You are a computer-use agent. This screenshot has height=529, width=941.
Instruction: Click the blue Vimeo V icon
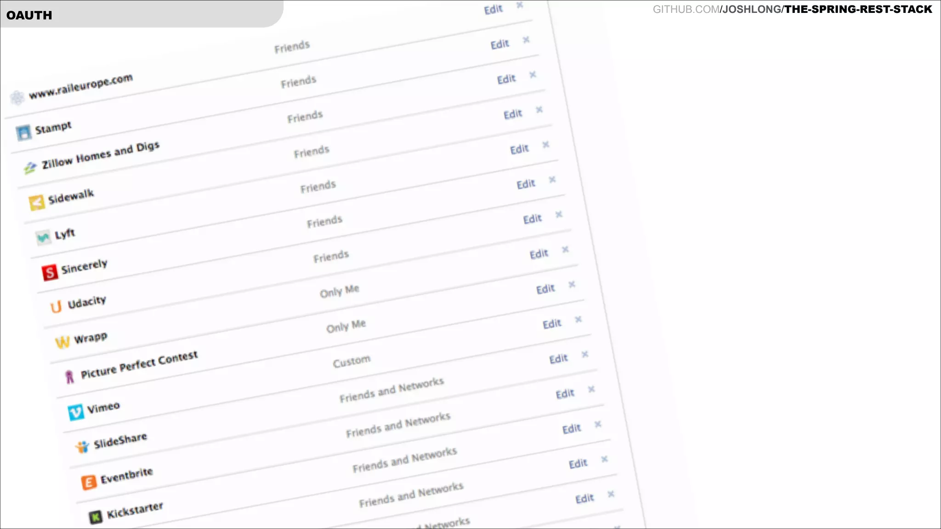pyautogui.click(x=76, y=412)
